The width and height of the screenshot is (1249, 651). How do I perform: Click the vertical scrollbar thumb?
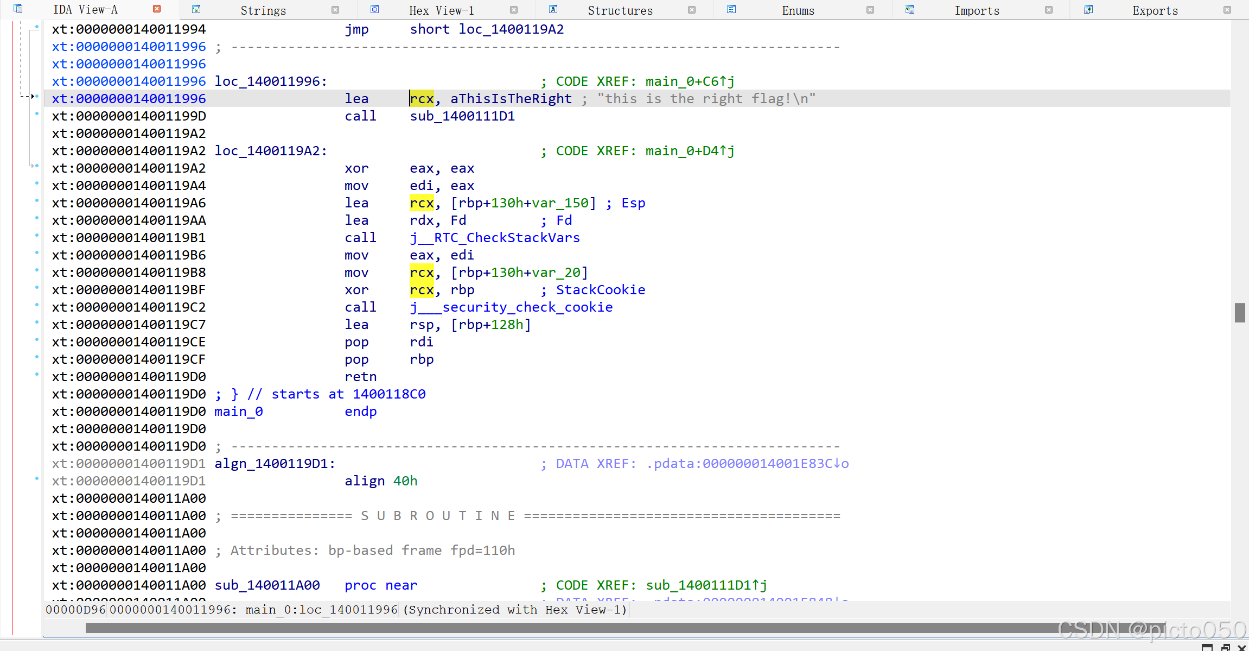point(1240,313)
